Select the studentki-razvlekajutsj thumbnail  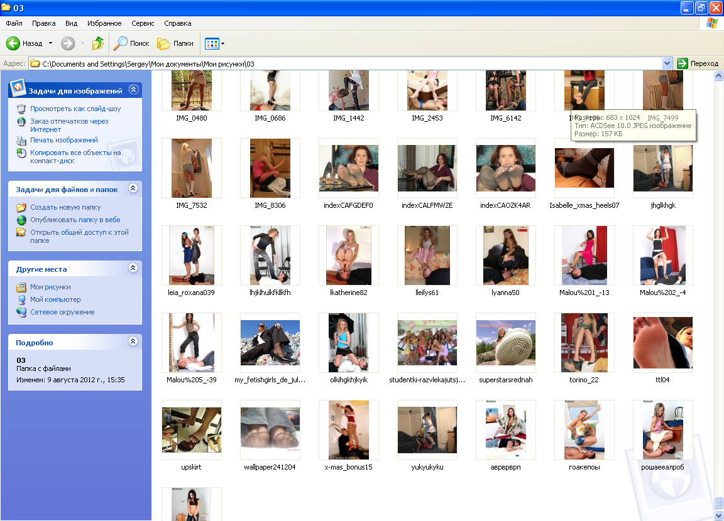pos(427,343)
